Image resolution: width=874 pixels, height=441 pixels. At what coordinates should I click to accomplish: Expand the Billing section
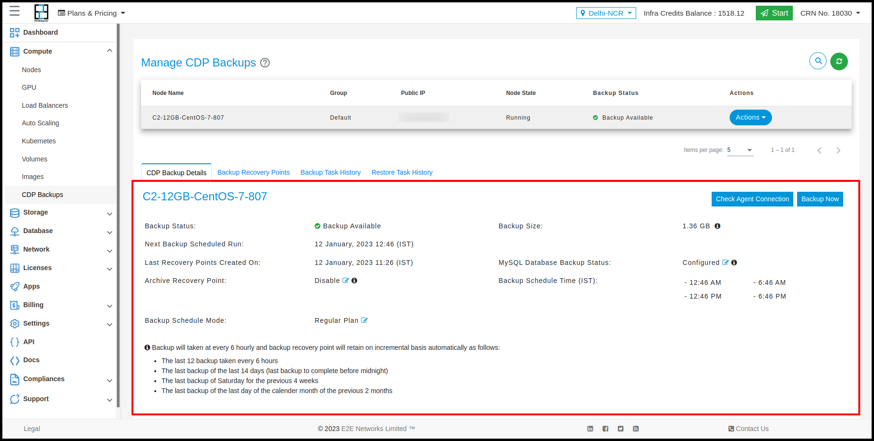coord(110,306)
